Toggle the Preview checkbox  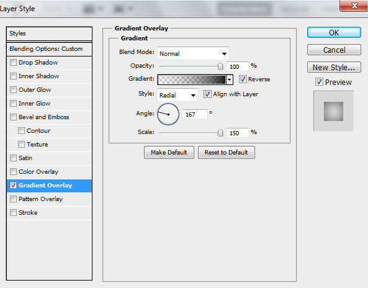(x=319, y=82)
